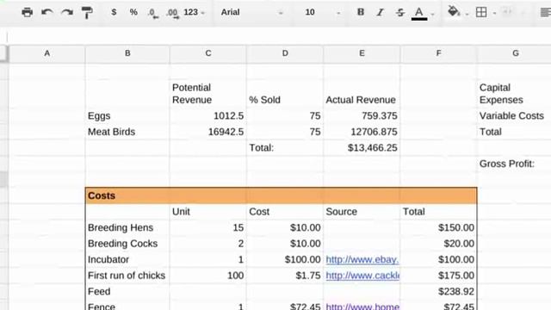Activate the Paint format roller

87,13
